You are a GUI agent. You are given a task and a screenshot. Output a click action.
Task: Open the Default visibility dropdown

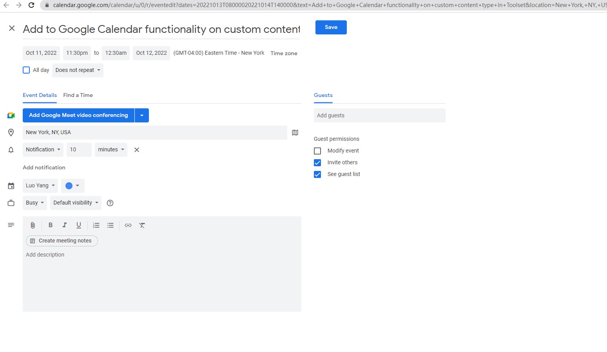[x=76, y=203]
